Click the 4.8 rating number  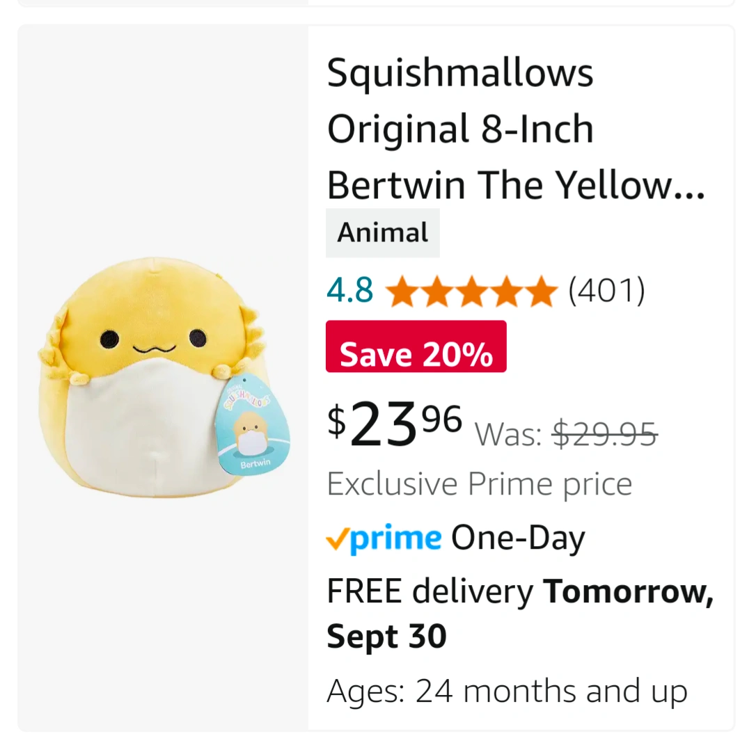pyautogui.click(x=350, y=291)
